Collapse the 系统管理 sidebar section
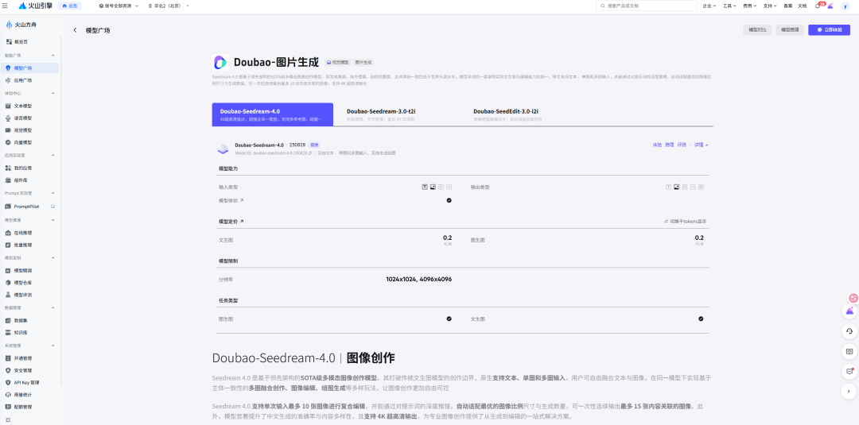This screenshot has height=425, width=859. (x=53, y=346)
